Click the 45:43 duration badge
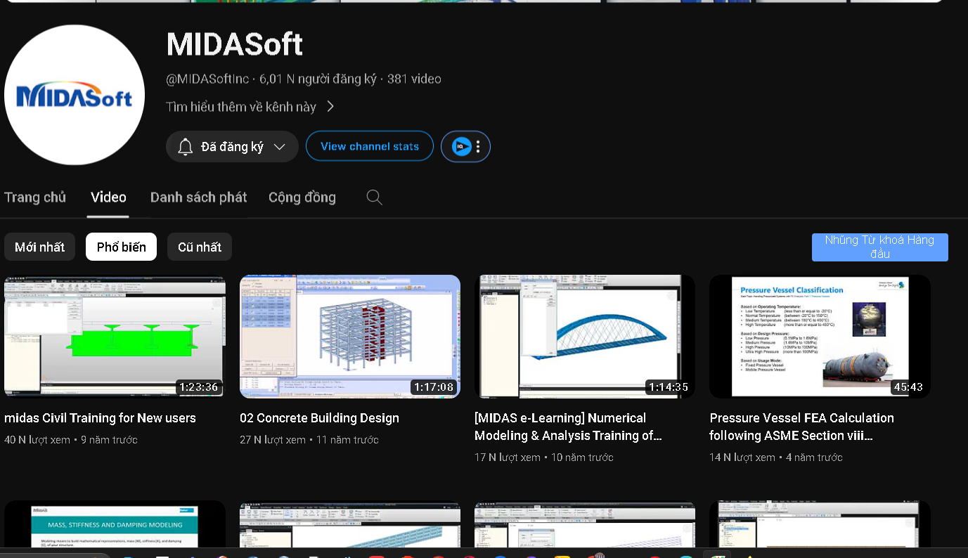968x558 pixels. coord(908,387)
